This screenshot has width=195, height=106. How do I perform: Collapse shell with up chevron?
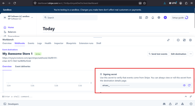point(186,96)
